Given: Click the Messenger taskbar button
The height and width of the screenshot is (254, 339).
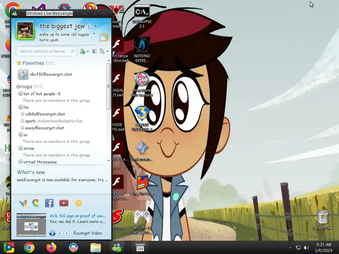Looking at the screenshot, I should 117,247.
